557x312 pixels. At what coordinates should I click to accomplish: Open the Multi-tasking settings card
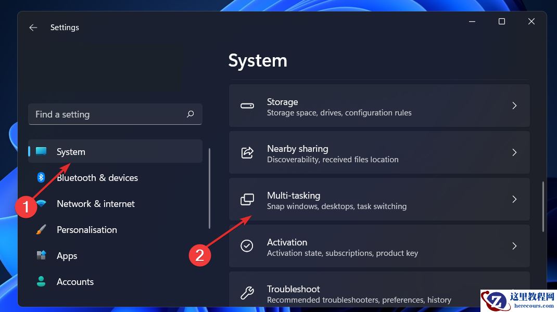point(379,199)
